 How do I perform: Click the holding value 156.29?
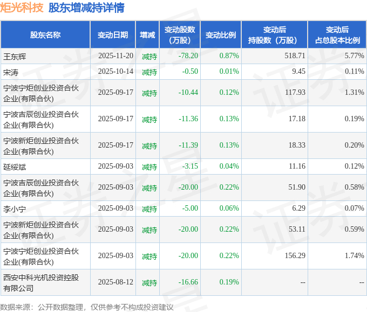(295, 255)
